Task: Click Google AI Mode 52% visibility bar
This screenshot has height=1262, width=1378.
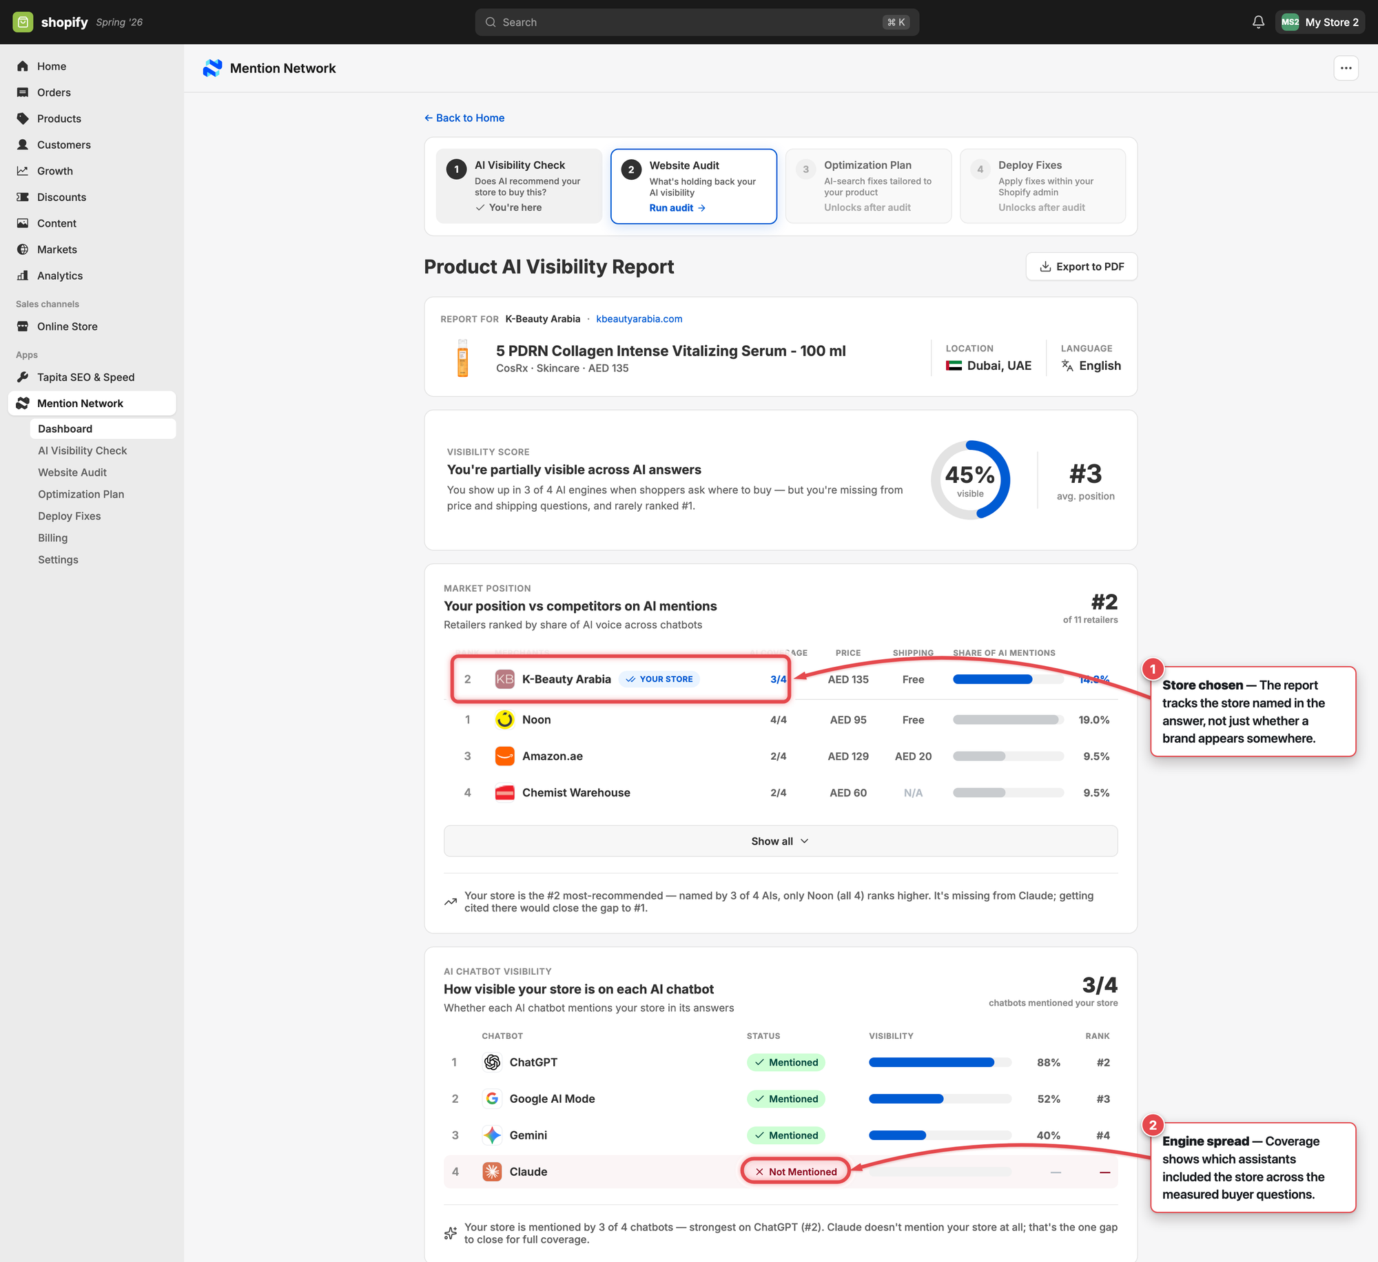Action: (940, 1099)
